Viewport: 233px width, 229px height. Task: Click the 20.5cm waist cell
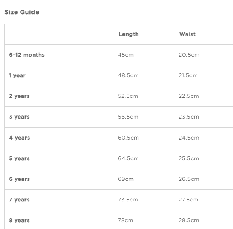pyautogui.click(x=189, y=55)
